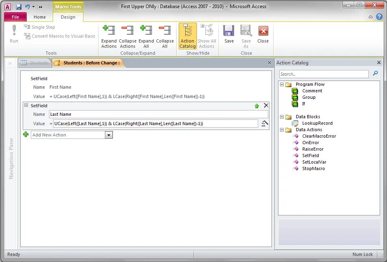Screen dimensions: 387x262
Task: Select SetLocalVar action
Action: [x=314, y=162]
